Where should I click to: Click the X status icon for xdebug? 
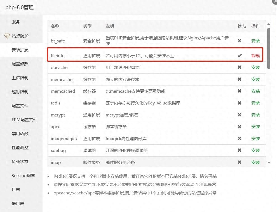click(240, 150)
